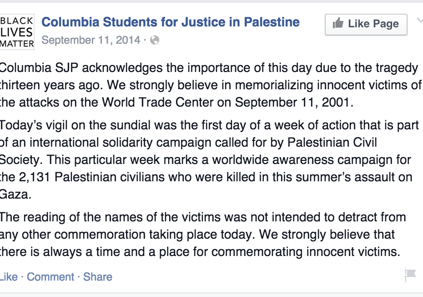Report the post with the flag icon
The height and width of the screenshot is (297, 423).
click(410, 275)
